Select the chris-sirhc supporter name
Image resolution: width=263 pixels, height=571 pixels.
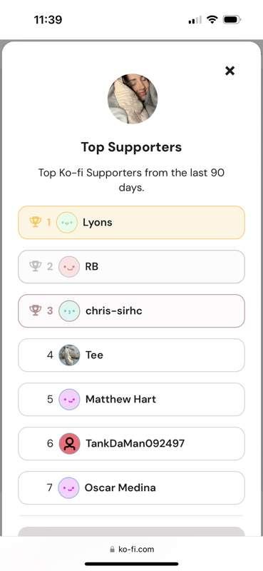(114, 311)
